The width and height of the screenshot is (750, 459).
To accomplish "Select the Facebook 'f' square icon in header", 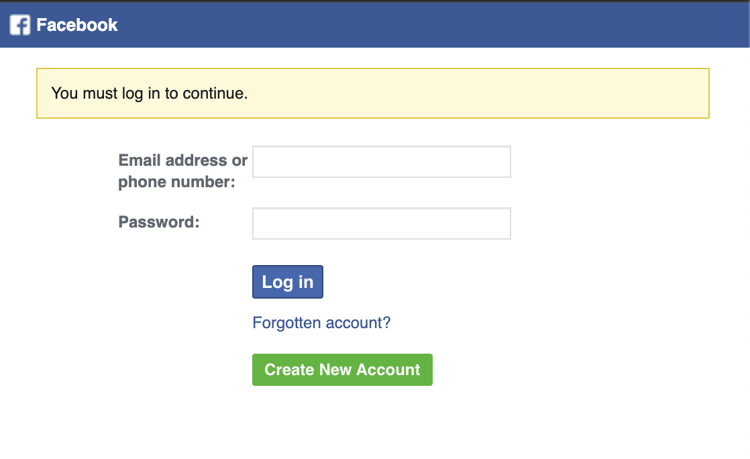I will 18,25.
